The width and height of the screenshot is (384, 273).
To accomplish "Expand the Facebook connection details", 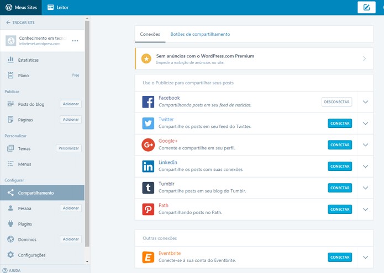I will pos(365,102).
